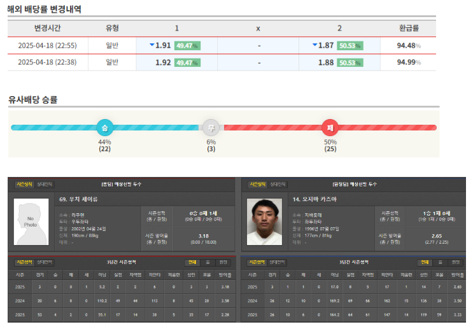Select 시즌성적 tab above away 3-year stats

257,262
